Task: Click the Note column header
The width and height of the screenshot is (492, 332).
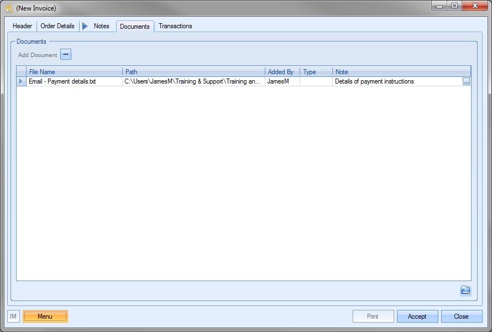Action: click(402, 71)
